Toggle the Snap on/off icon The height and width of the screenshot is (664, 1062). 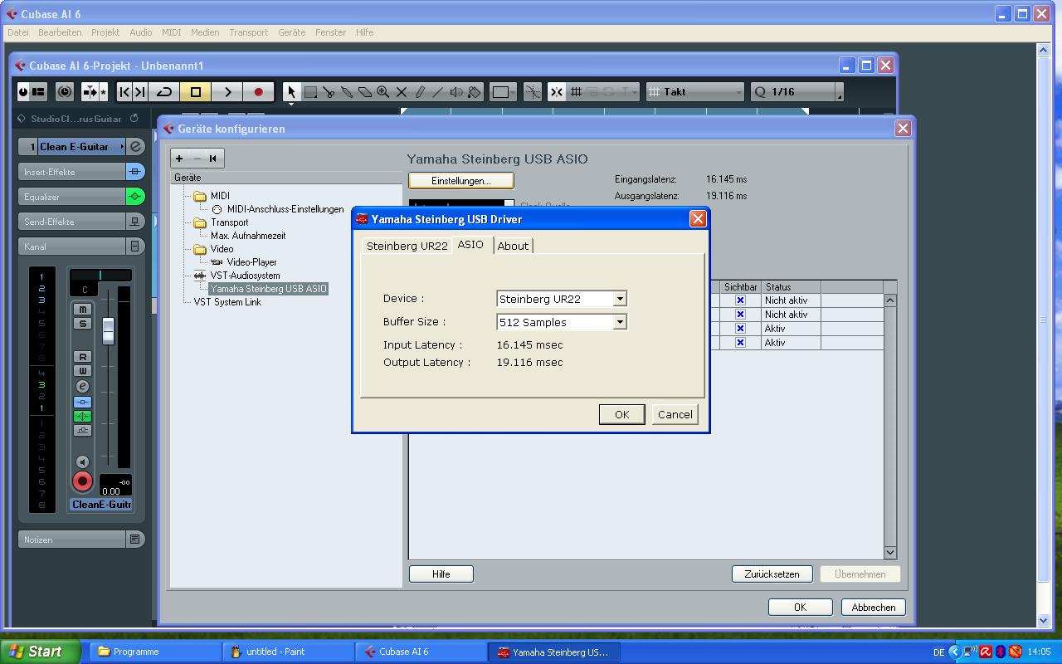tap(557, 92)
